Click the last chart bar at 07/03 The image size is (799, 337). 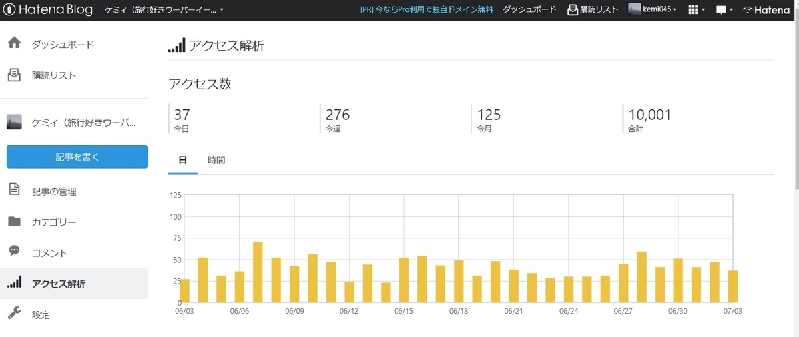(732, 286)
